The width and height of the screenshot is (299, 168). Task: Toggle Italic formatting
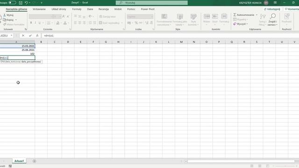click(36, 23)
